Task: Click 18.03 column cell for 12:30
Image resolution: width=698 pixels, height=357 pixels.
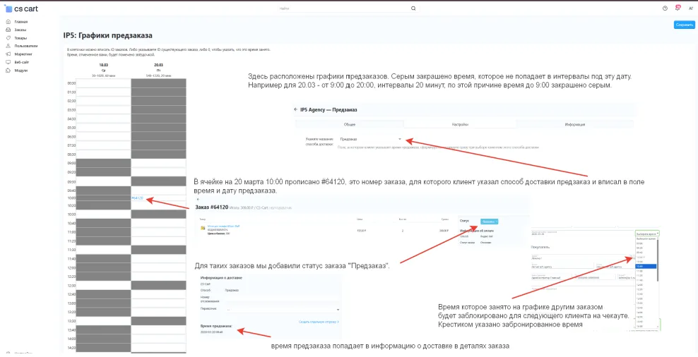Action: tap(103, 286)
